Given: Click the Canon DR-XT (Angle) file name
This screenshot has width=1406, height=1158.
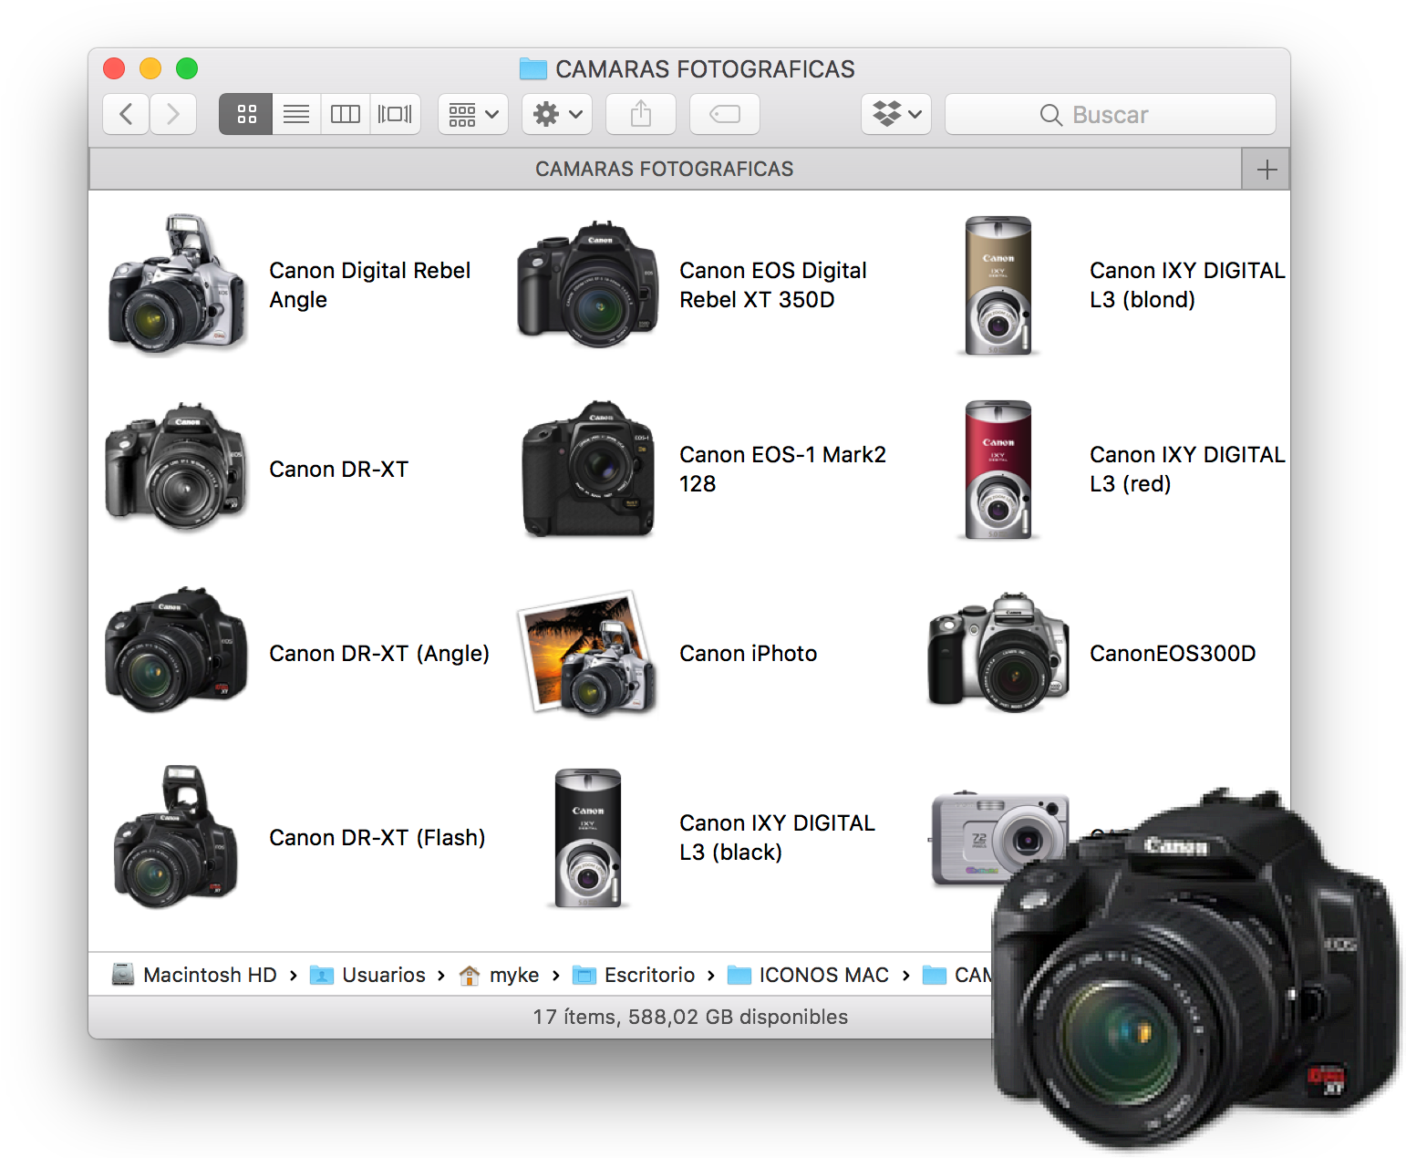Looking at the screenshot, I should click(x=379, y=654).
